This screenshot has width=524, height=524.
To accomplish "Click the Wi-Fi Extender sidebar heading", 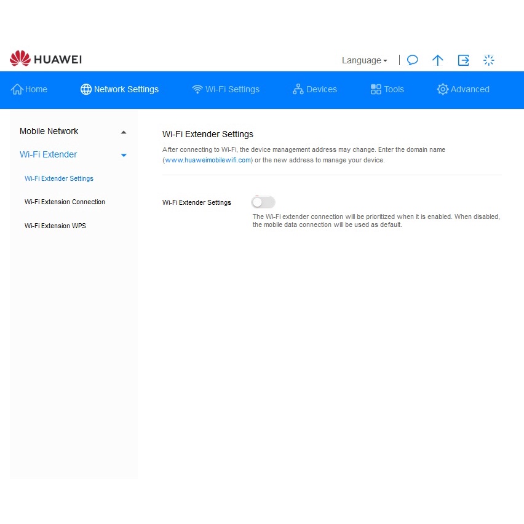I will [49, 154].
